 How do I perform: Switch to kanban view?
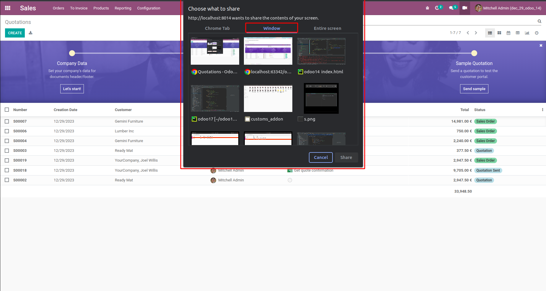tap(499, 33)
